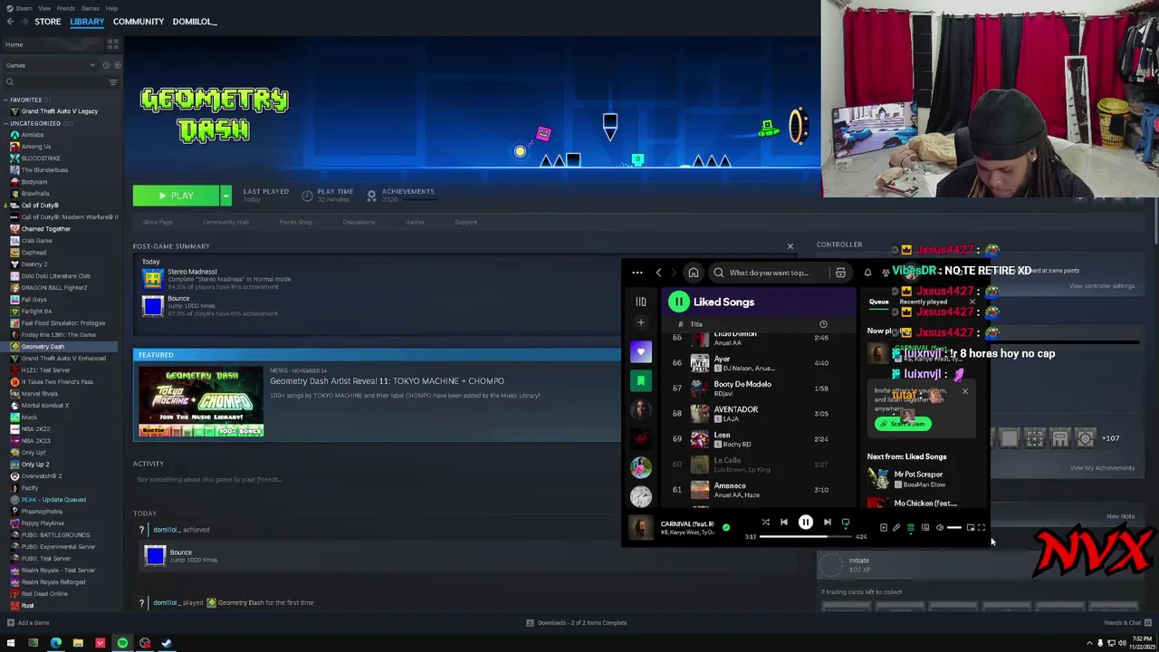Screen dimensions: 1159x652
Task: Open dropdown arrow next to PLAY button
Action: (225, 196)
